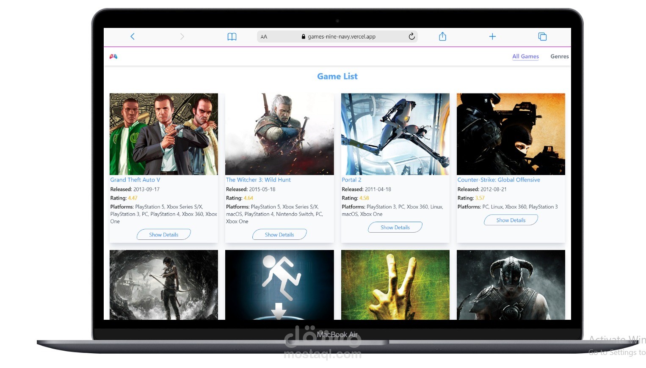
Task: Click the Platforms text of Counter-Strike
Action: (x=508, y=207)
